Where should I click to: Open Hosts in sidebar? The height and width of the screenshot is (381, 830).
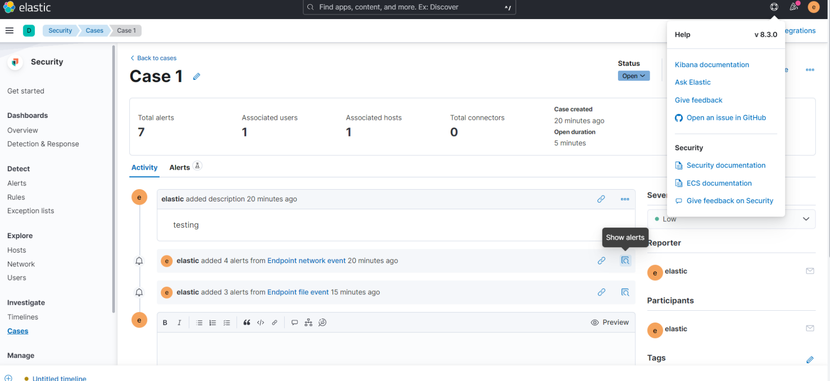click(17, 250)
